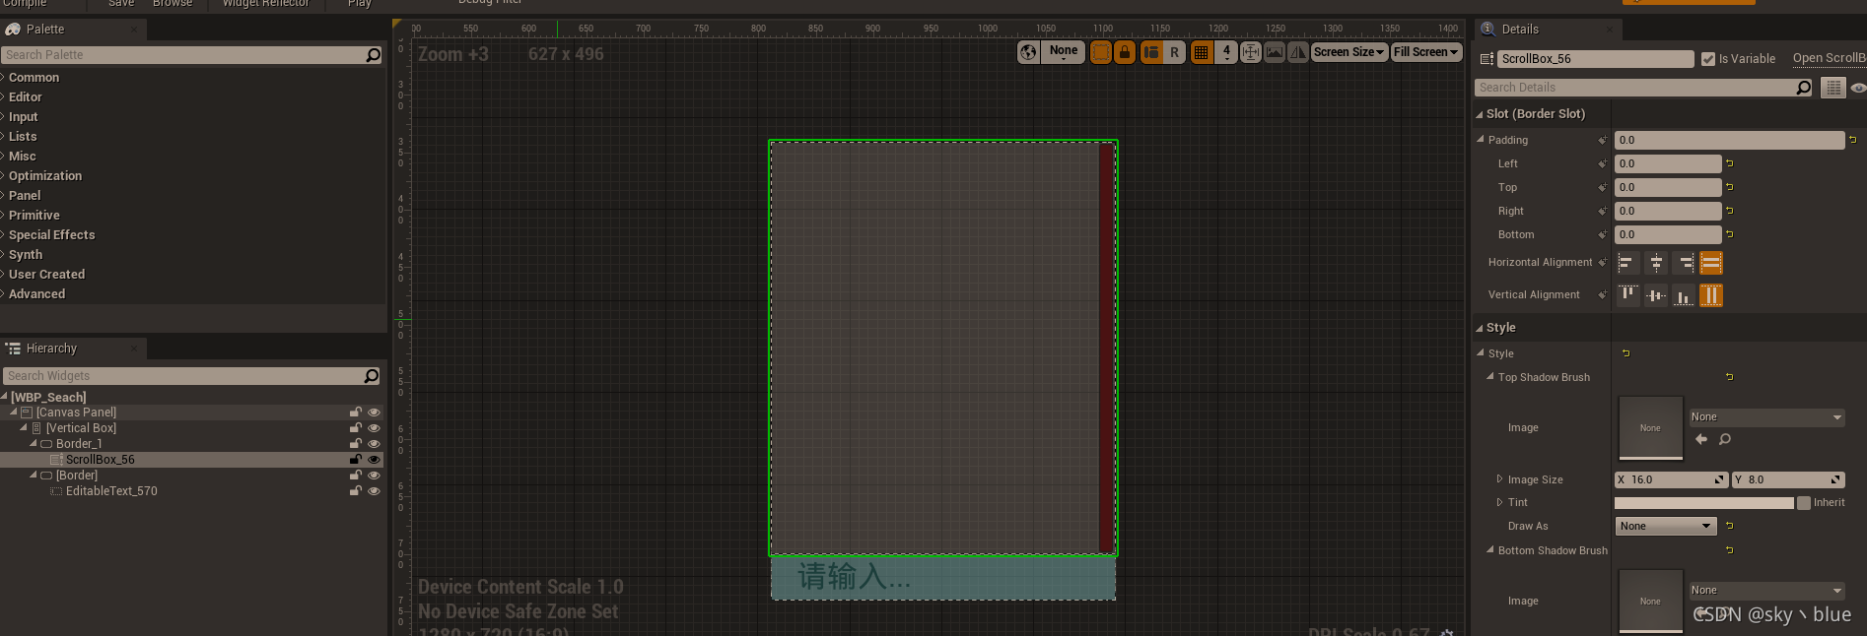The image size is (1867, 636).
Task: Set Horizontal Alignment to center
Action: pos(1656,263)
